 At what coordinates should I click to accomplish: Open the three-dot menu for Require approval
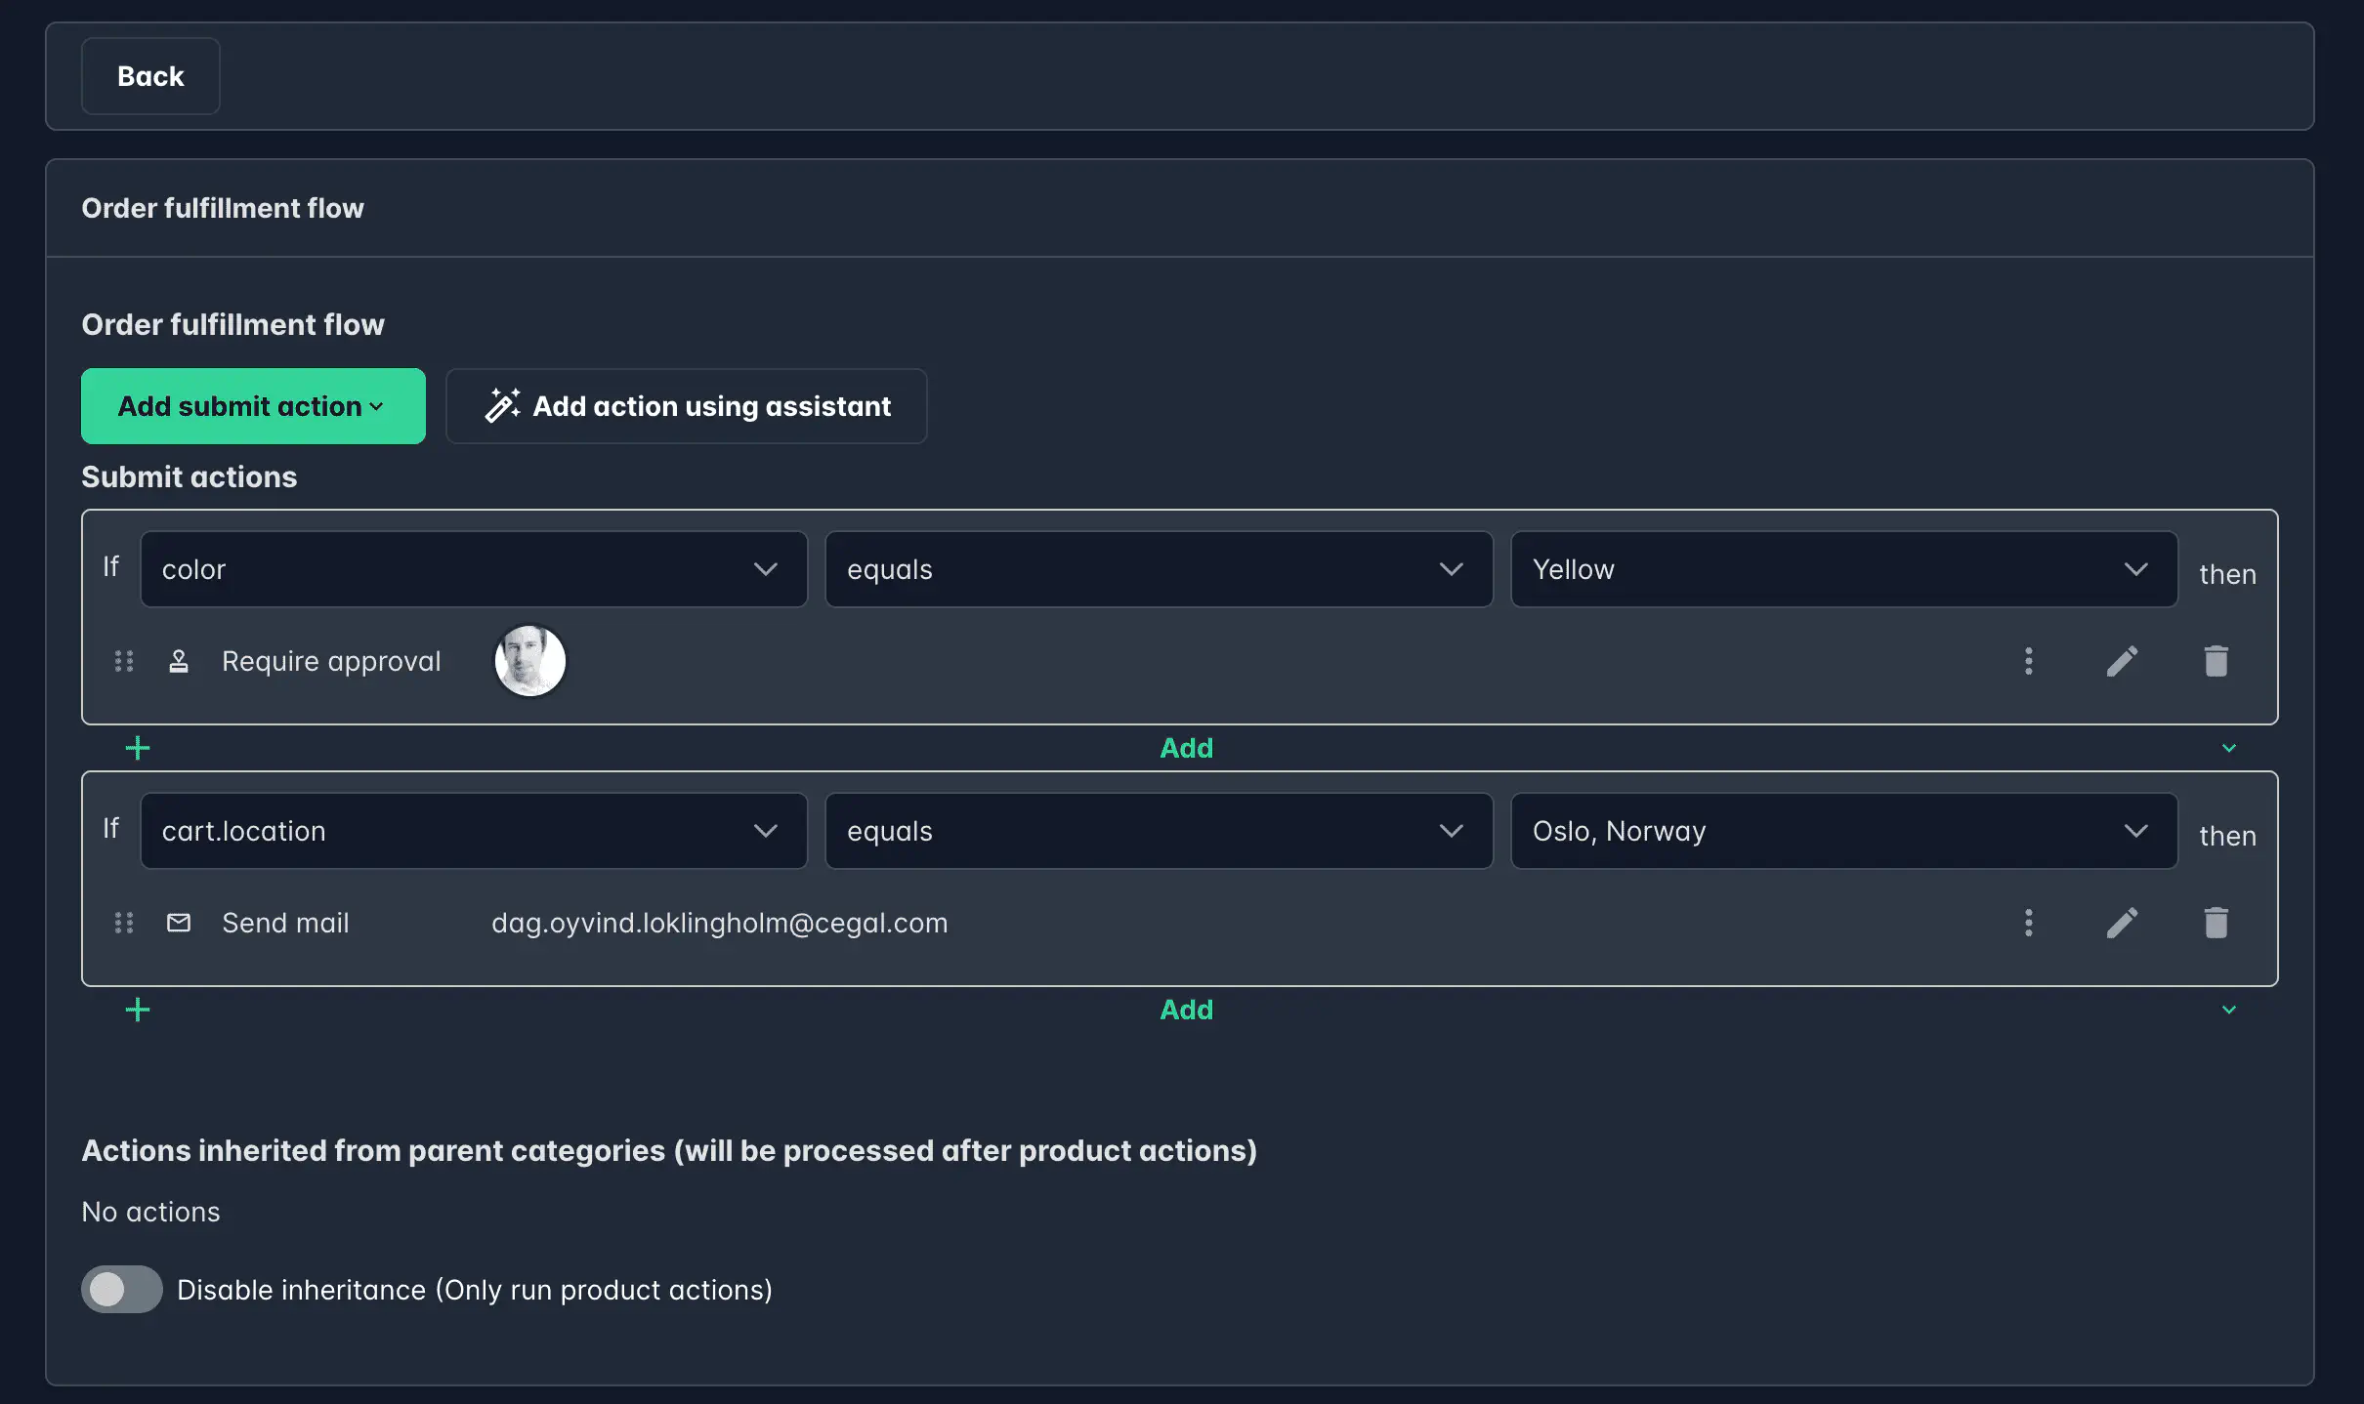pyautogui.click(x=2029, y=661)
